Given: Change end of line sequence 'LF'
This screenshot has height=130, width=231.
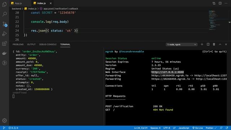Looking at the screenshot, I should point(174,128).
